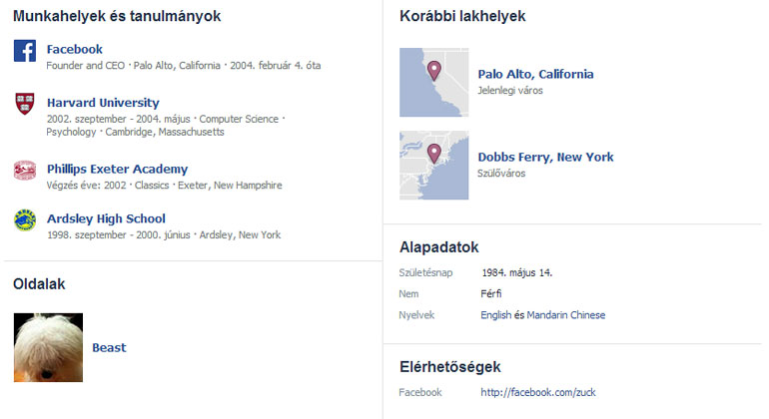Click the Harvard University crest icon

pyautogui.click(x=25, y=104)
